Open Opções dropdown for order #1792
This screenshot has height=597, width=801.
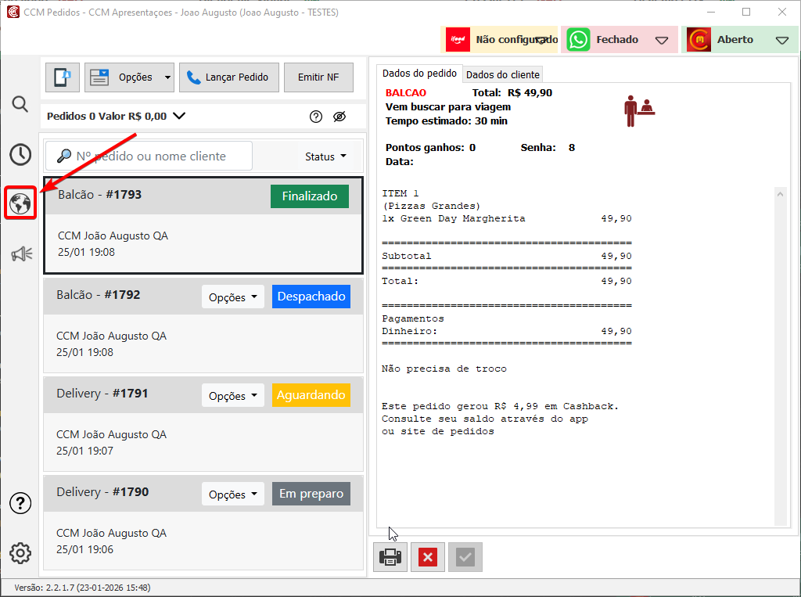(x=232, y=297)
